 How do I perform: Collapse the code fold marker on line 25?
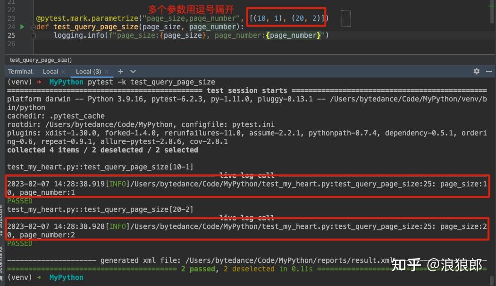click(x=34, y=35)
